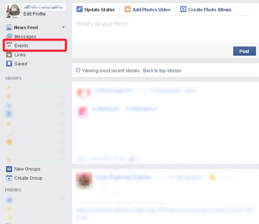Image resolution: width=259 pixels, height=224 pixels.
Task: Click the Saved bookmark icon
Action: [9, 64]
